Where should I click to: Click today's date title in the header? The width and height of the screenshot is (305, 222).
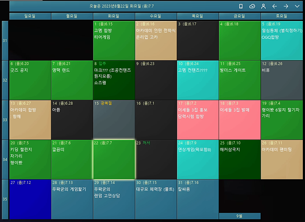[122, 6]
